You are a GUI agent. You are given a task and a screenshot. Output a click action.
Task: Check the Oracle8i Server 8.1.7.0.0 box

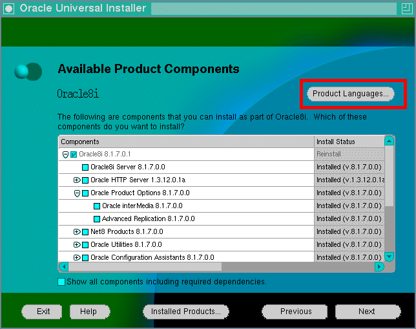85,167
